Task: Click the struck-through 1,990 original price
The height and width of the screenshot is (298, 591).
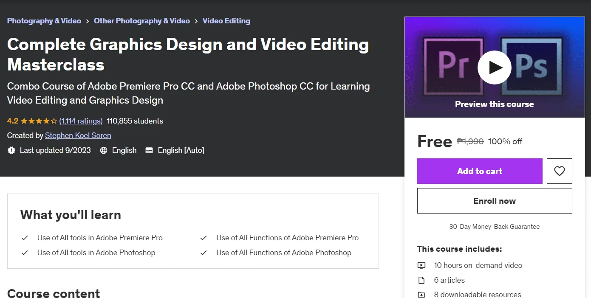Action: (470, 141)
